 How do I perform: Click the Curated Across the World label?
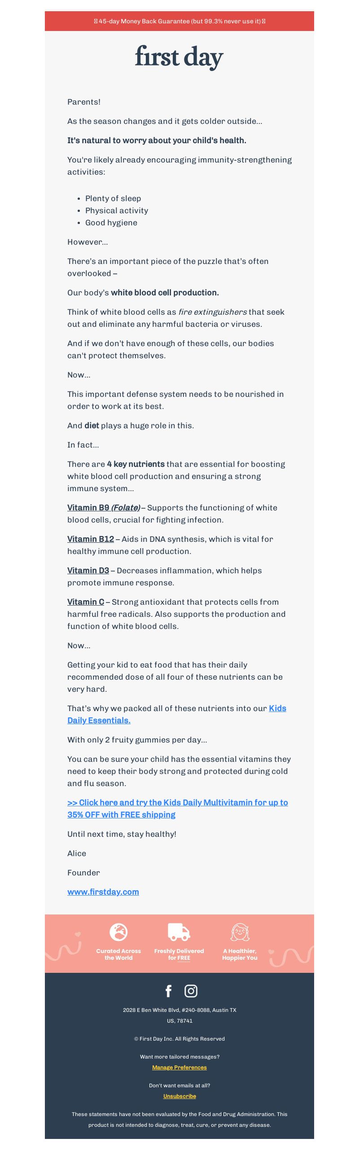coord(118,954)
